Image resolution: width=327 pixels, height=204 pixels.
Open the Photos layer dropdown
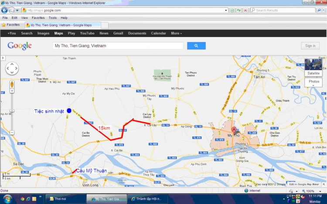[313, 82]
